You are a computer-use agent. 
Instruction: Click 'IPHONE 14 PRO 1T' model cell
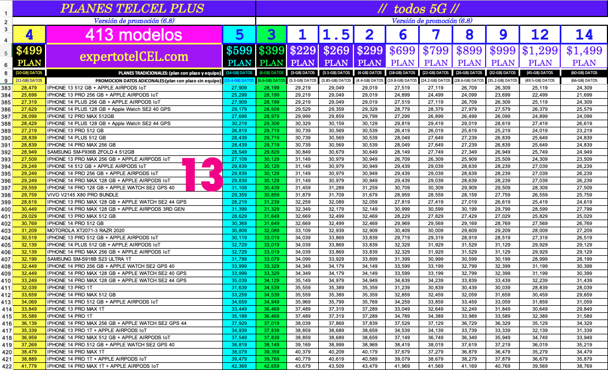[x=134, y=316]
